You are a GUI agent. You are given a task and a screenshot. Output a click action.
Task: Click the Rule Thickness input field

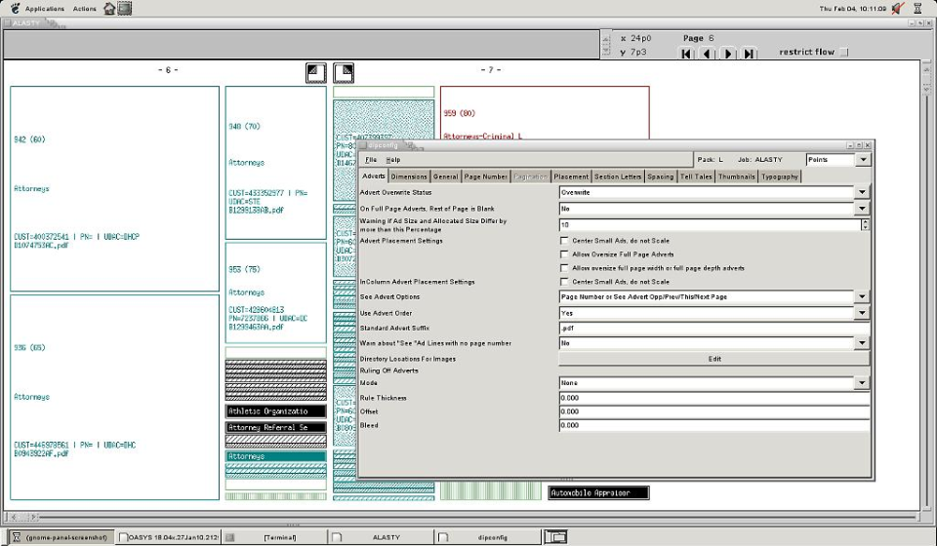[x=713, y=398]
